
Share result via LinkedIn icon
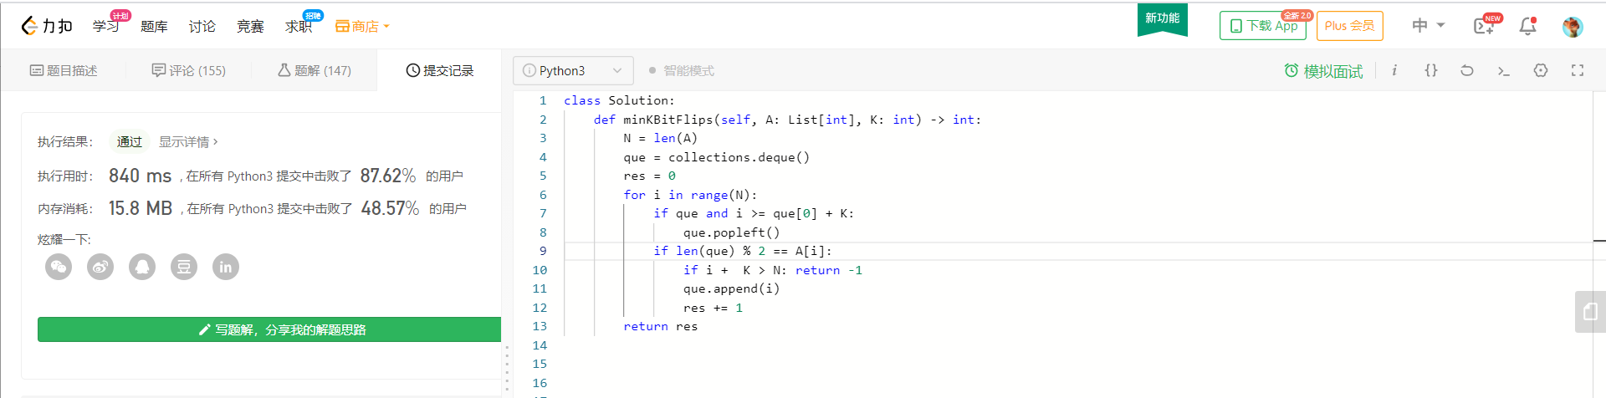click(226, 267)
